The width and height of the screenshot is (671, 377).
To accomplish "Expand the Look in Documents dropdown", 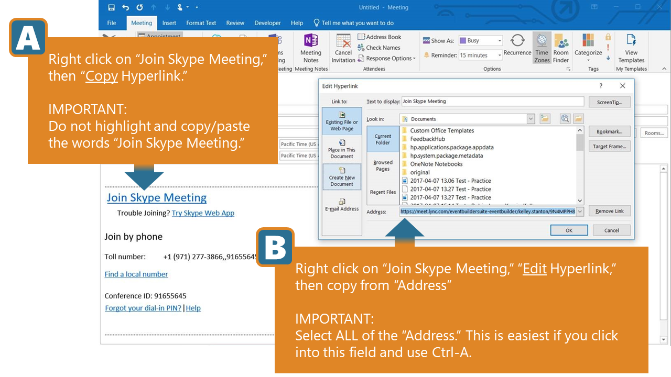I will 531,119.
